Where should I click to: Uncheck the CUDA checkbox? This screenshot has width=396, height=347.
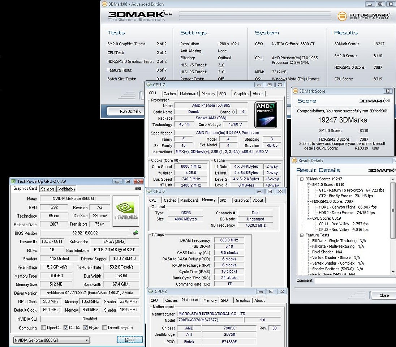(x=66, y=327)
